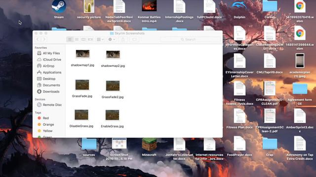Select the EnableGrass.jpg image

pyautogui.click(x=112, y=115)
